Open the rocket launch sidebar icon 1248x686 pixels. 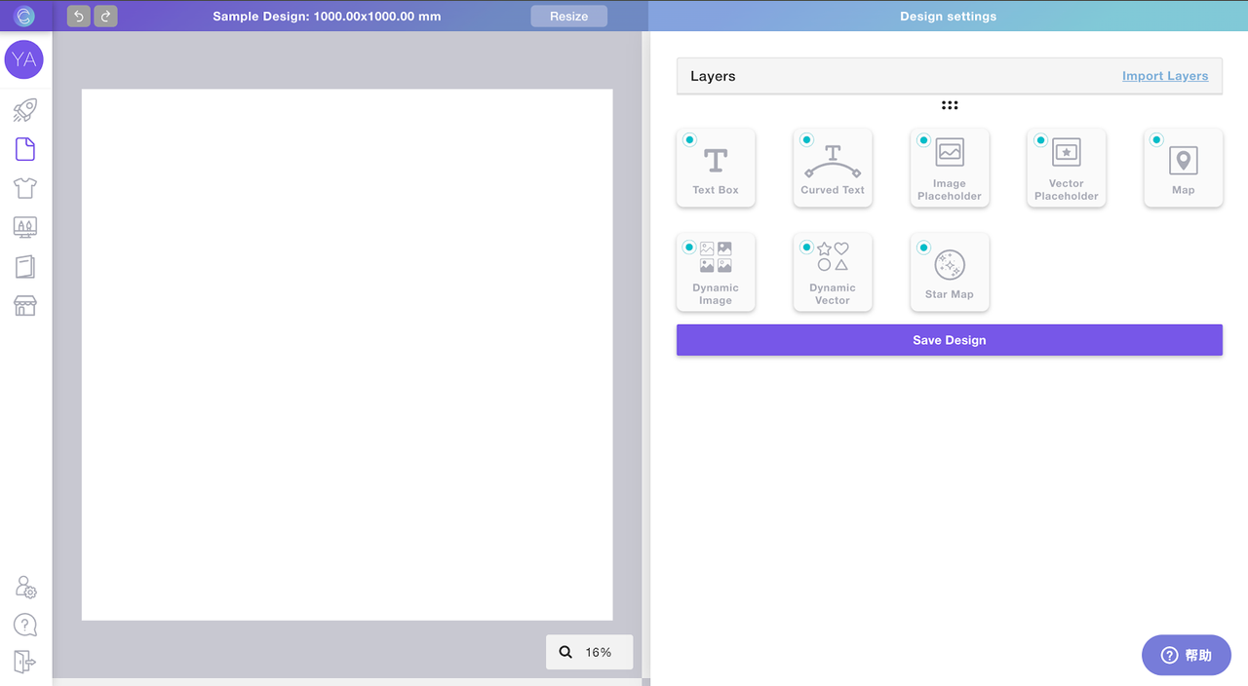[x=24, y=110]
